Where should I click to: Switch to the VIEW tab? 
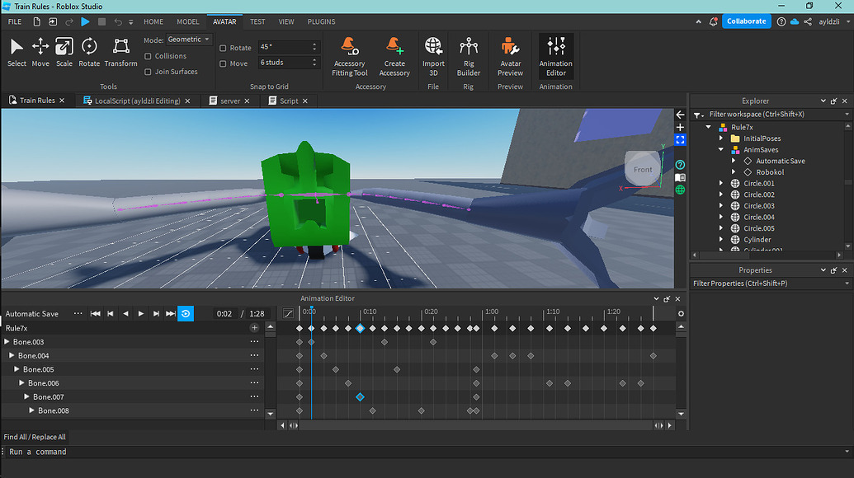click(x=286, y=21)
